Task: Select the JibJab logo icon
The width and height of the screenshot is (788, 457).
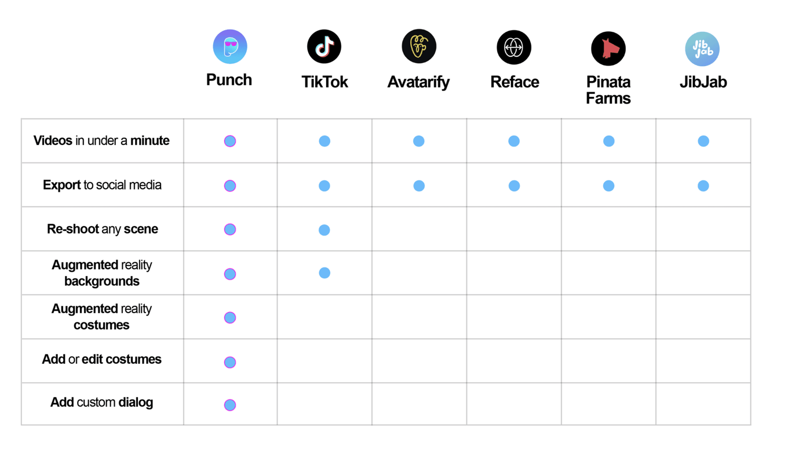Action: pyautogui.click(x=702, y=49)
